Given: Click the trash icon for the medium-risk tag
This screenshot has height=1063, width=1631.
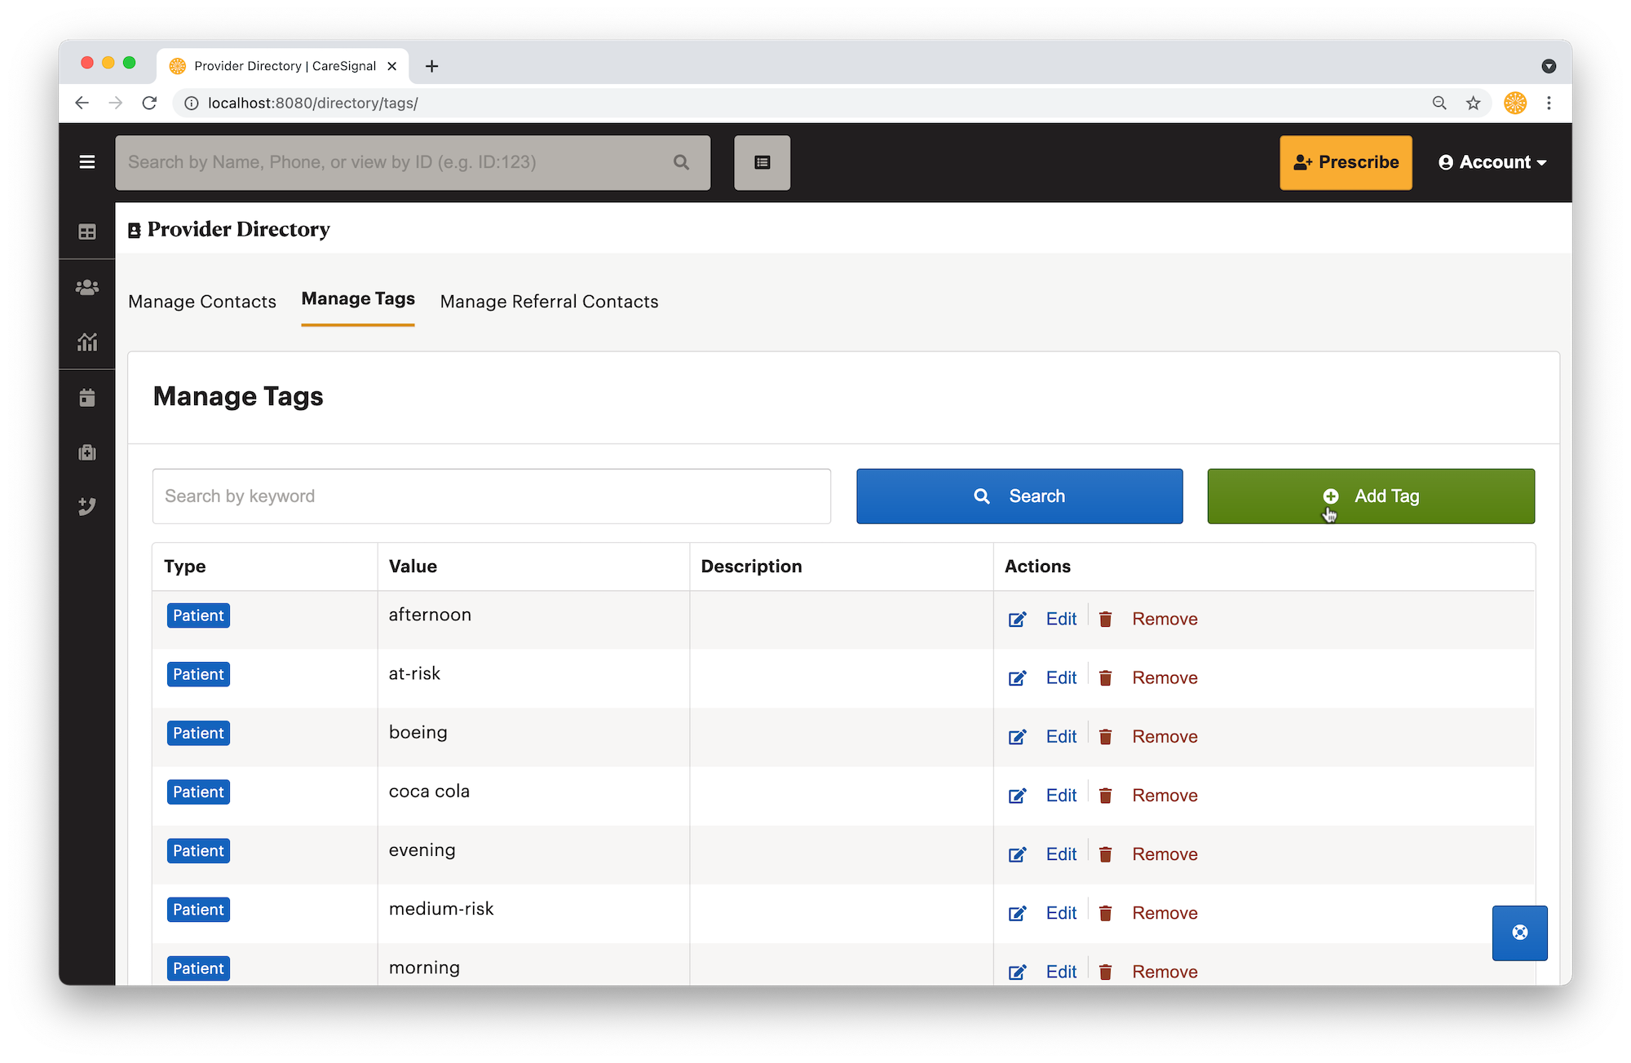Looking at the screenshot, I should 1105,913.
